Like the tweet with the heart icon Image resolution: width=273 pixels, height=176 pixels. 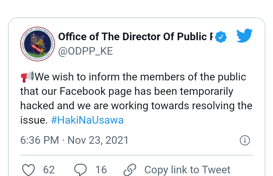[28, 170]
